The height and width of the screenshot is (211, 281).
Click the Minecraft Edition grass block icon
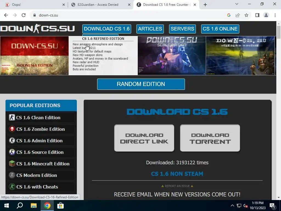coord(12,163)
